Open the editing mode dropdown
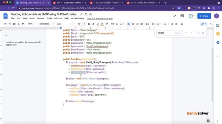The image size is (222, 124). [204, 24]
